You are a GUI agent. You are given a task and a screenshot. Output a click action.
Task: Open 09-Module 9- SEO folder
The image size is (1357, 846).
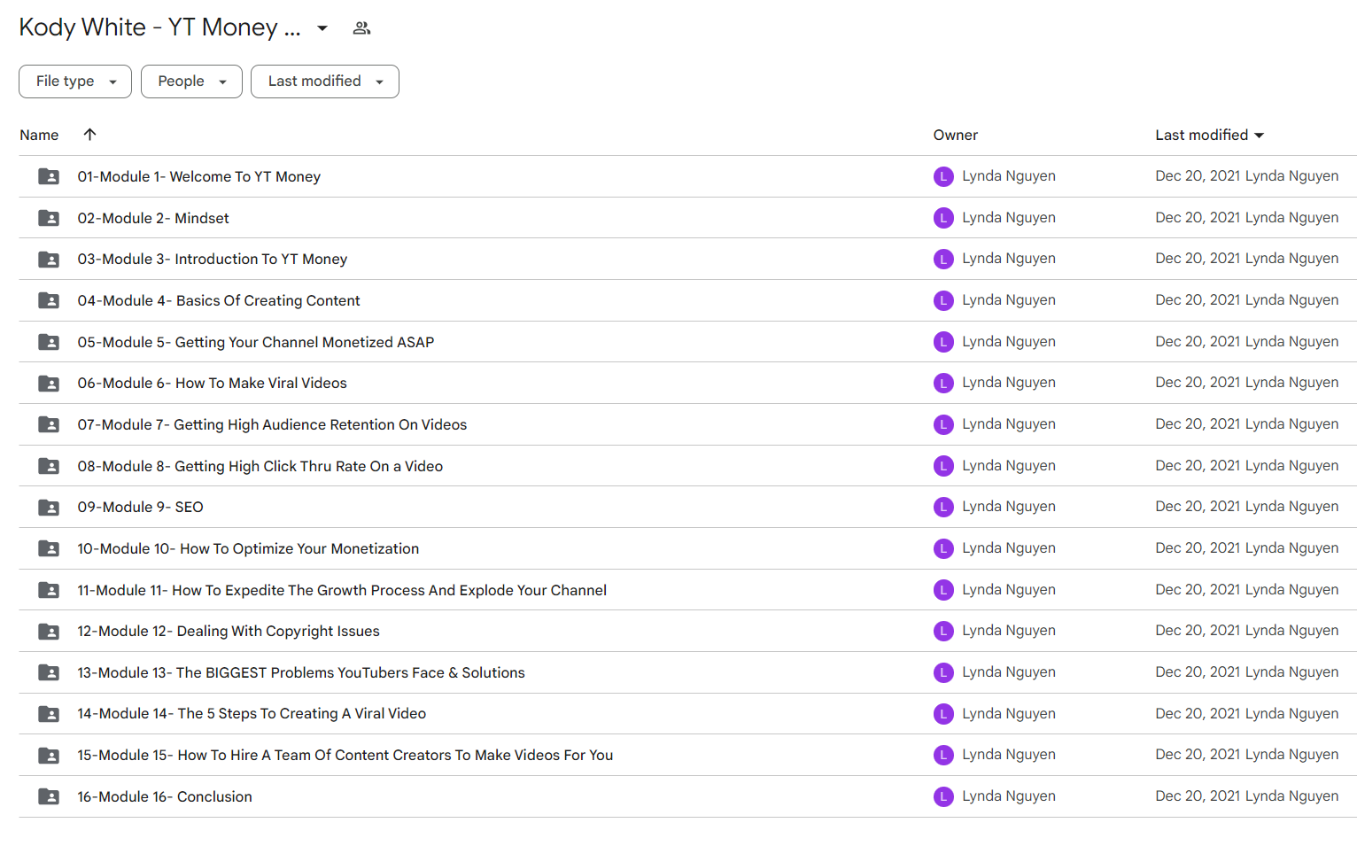(140, 507)
